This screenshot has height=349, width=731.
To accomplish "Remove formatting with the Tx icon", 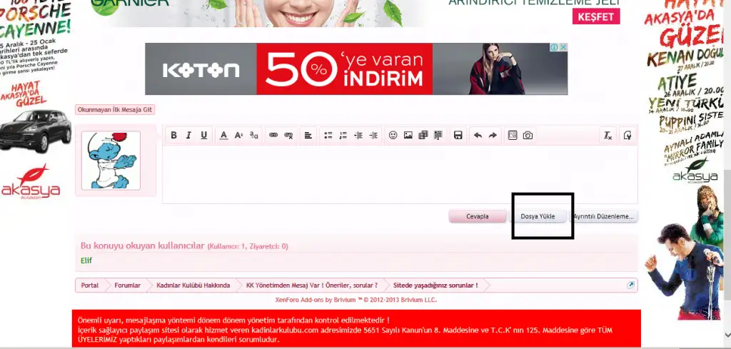I will (608, 135).
